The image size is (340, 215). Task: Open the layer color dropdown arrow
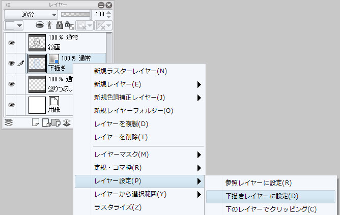point(19,26)
